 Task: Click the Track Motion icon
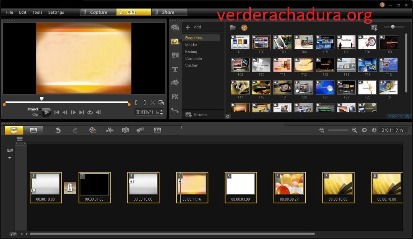click(x=140, y=130)
